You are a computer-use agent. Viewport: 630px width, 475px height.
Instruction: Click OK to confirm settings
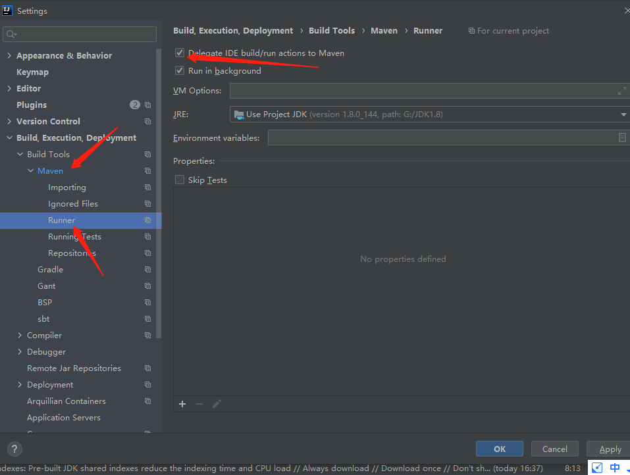pyautogui.click(x=500, y=449)
